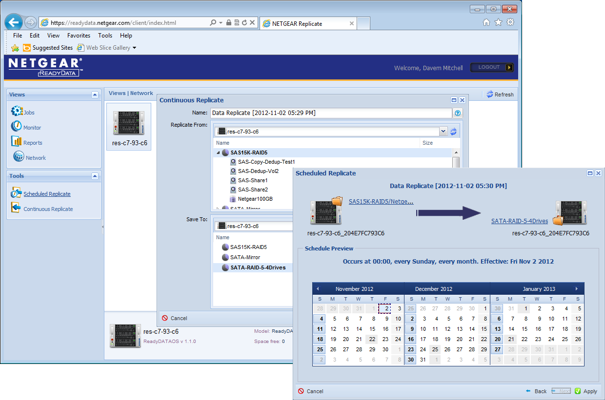Click the Back button
The width and height of the screenshot is (605, 400).
click(536, 391)
